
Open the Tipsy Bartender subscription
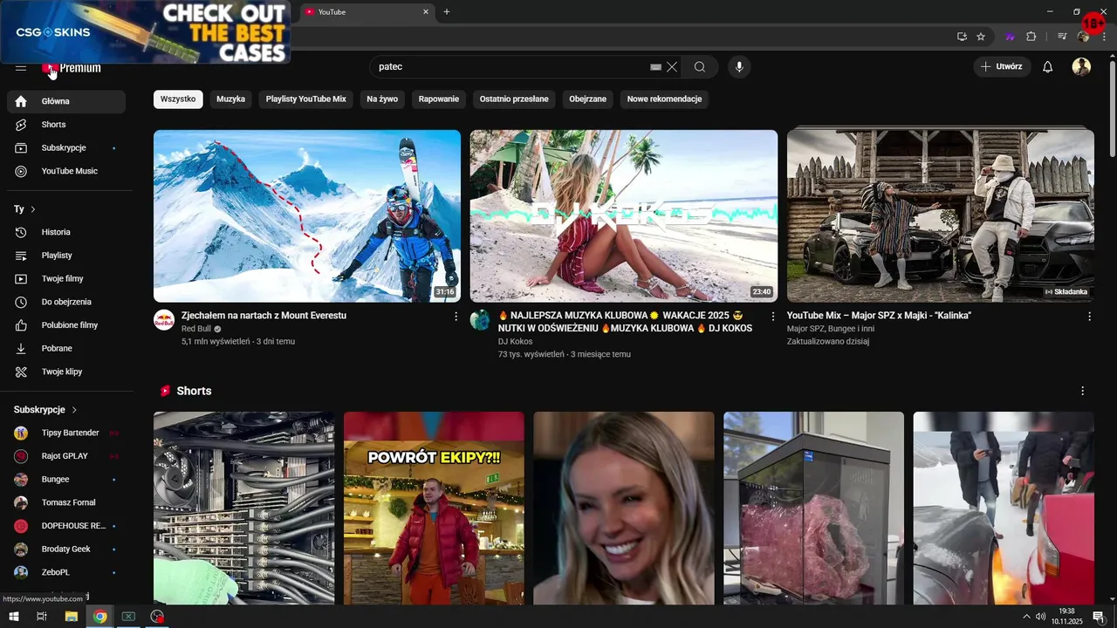coord(66,433)
